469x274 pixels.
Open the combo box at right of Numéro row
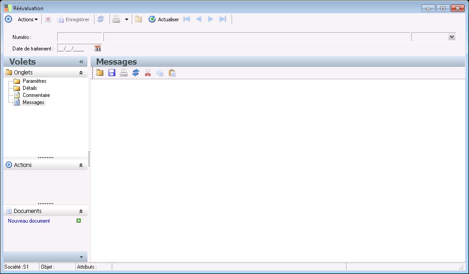(x=451, y=37)
